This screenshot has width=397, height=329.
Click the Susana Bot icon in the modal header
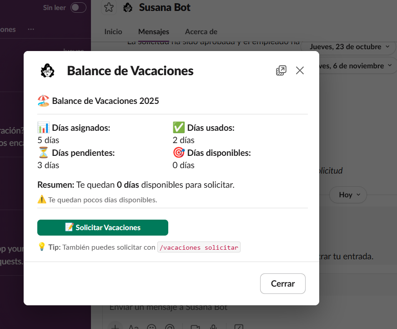point(47,71)
